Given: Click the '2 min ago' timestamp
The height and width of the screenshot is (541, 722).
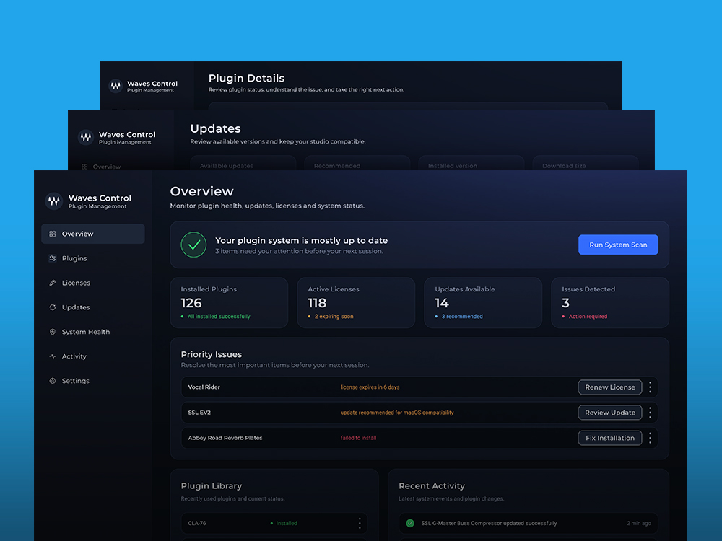Looking at the screenshot, I should (639, 523).
